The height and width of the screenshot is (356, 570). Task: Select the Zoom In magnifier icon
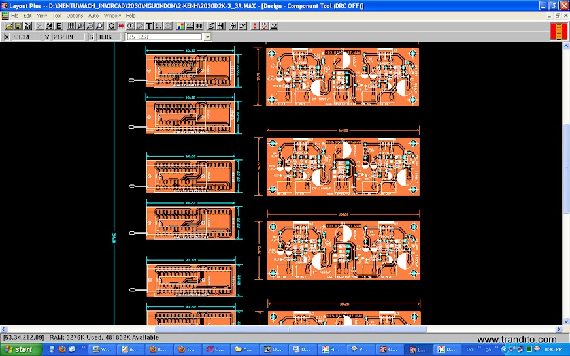tap(80, 25)
